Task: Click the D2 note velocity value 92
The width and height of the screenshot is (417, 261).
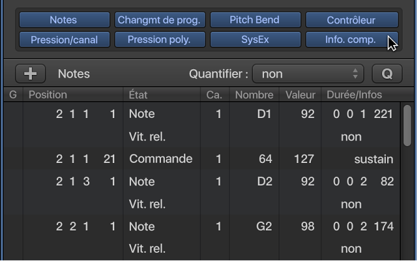Action: click(x=307, y=182)
